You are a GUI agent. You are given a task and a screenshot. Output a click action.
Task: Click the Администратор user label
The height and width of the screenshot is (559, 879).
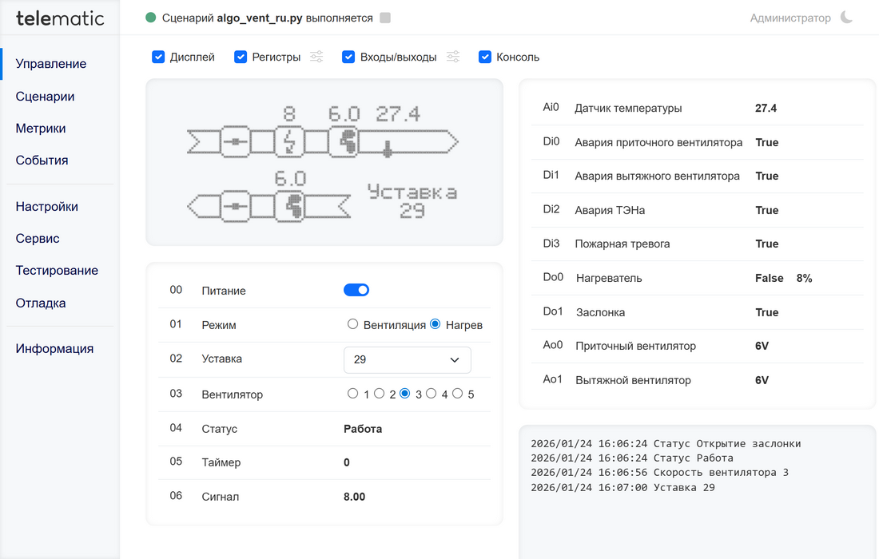click(x=790, y=18)
